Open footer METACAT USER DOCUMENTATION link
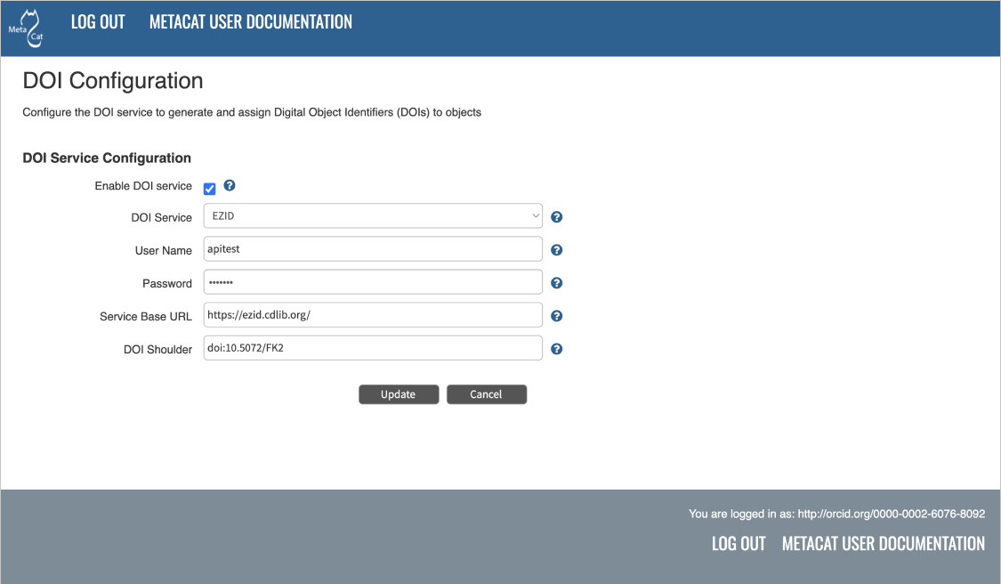Screen dimensions: 1001x584 883,544
